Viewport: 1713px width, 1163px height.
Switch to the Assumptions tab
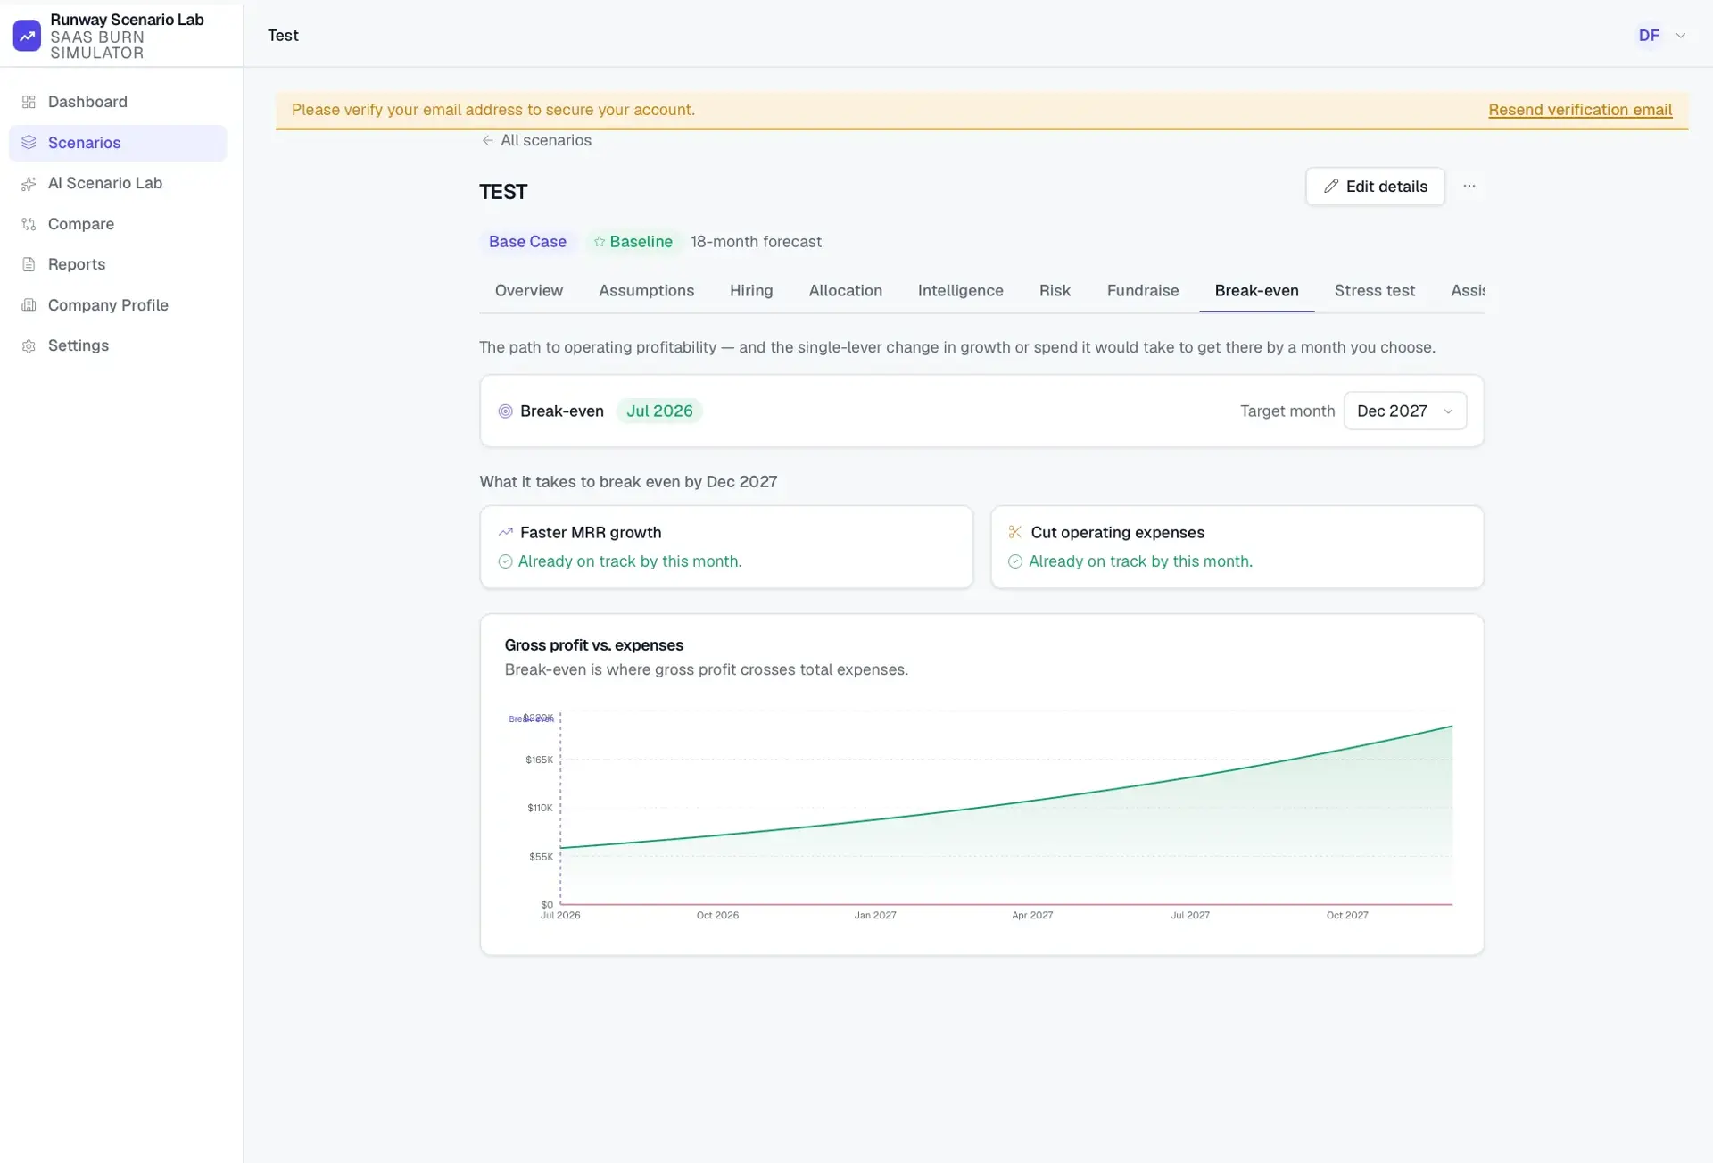(x=647, y=291)
